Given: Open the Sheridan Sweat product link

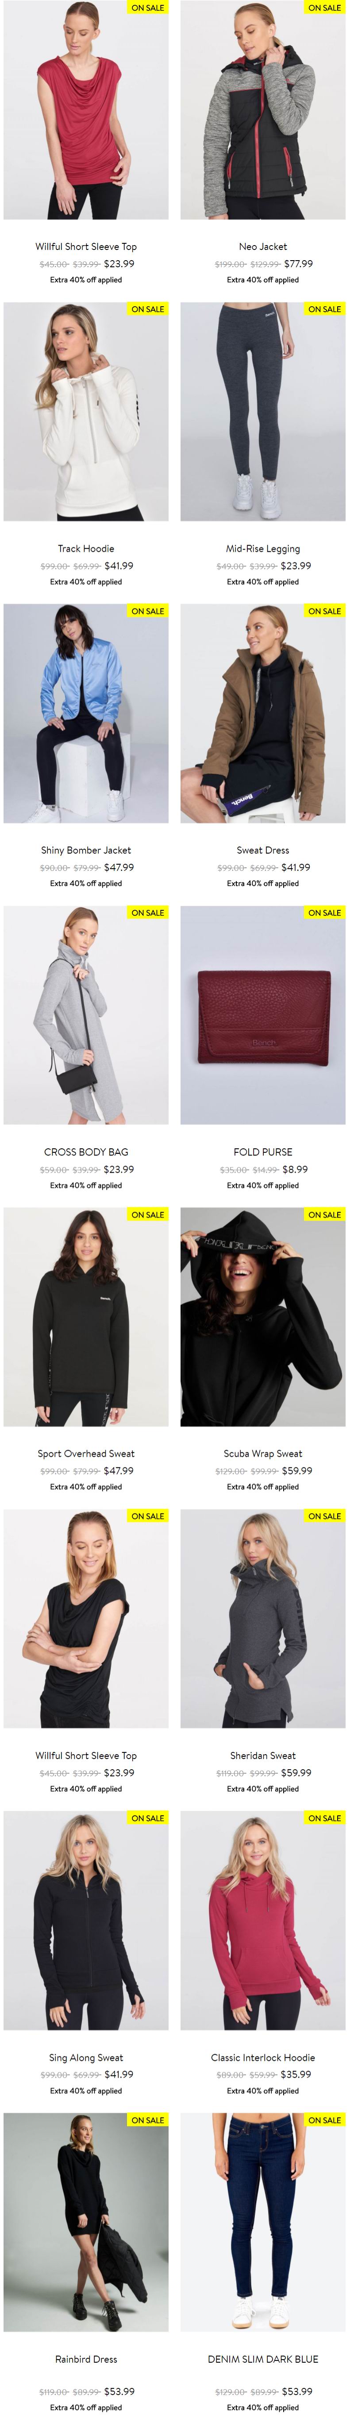Looking at the screenshot, I should pyautogui.click(x=263, y=1755).
